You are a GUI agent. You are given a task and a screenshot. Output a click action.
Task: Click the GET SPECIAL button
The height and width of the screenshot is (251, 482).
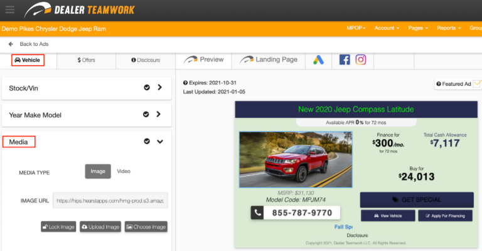point(416,200)
